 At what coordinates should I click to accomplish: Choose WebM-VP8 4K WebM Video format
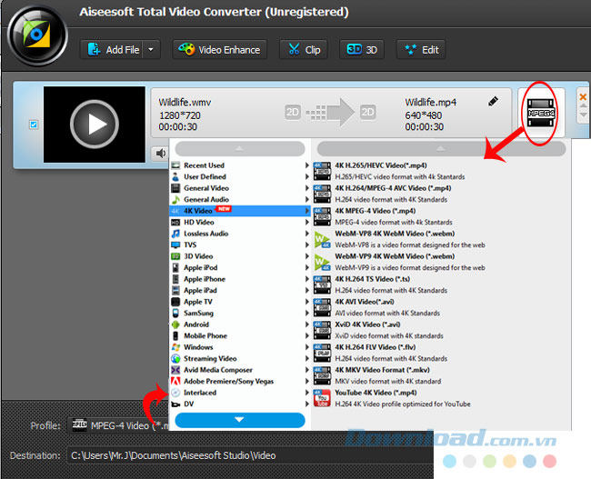pos(439,239)
